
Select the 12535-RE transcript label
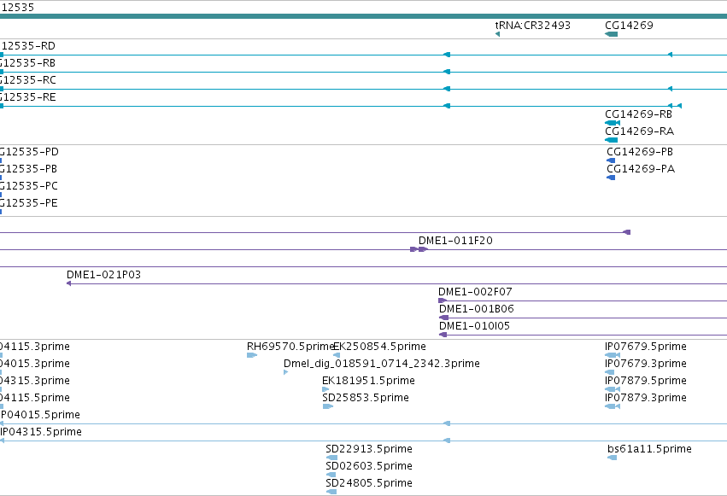click(28, 97)
